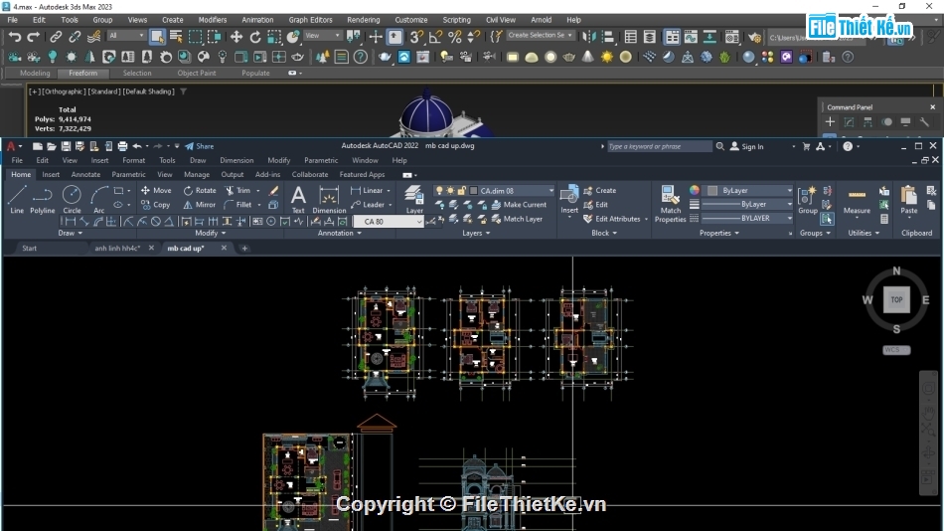Click the Share button in AutoCAD
The height and width of the screenshot is (531, 944).
200,146
